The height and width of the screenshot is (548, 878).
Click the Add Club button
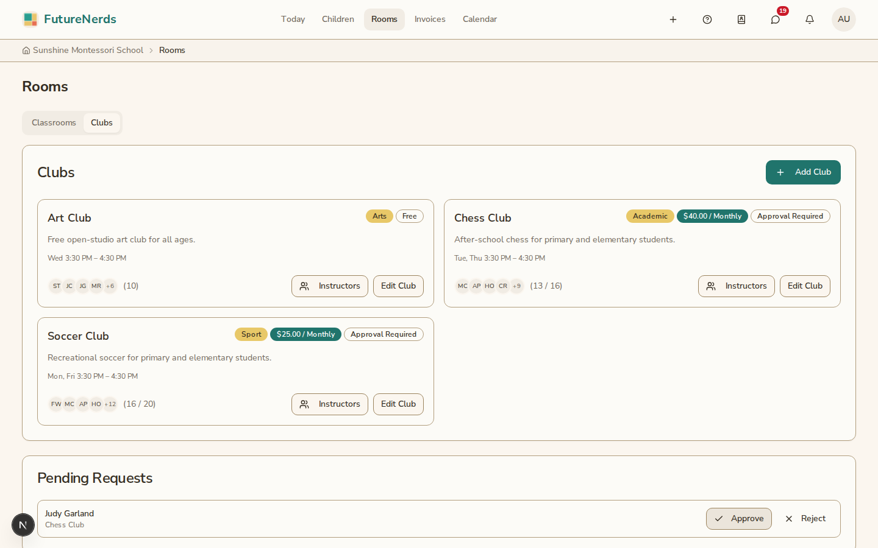803,172
